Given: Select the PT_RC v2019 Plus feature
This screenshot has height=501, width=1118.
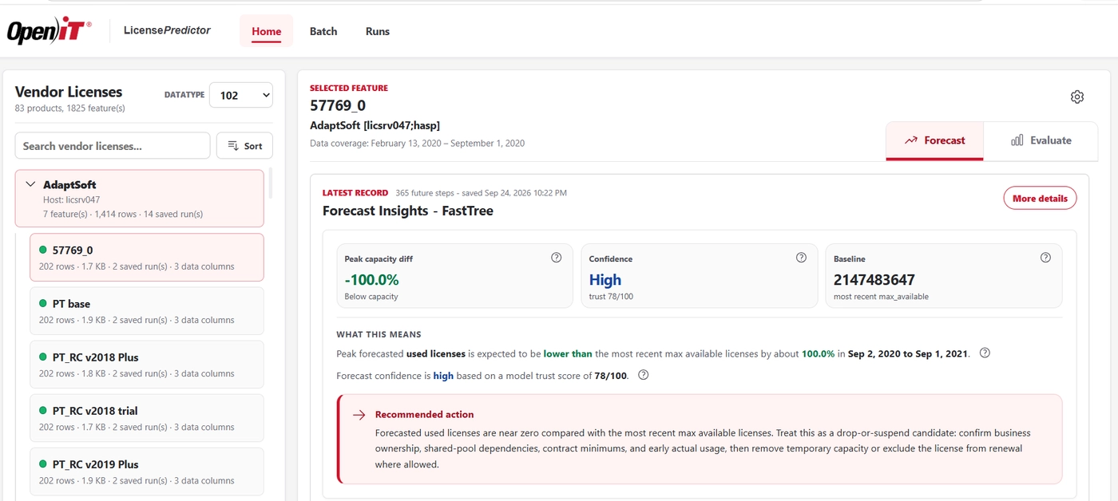Looking at the screenshot, I should (147, 471).
